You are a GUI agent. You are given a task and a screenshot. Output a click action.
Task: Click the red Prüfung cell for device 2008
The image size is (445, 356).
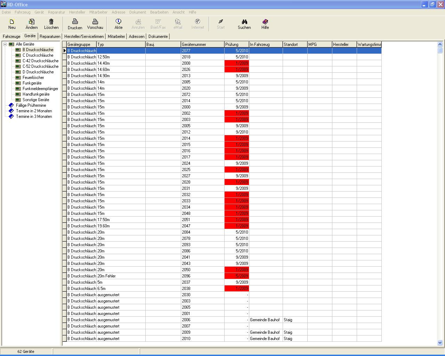point(237,63)
